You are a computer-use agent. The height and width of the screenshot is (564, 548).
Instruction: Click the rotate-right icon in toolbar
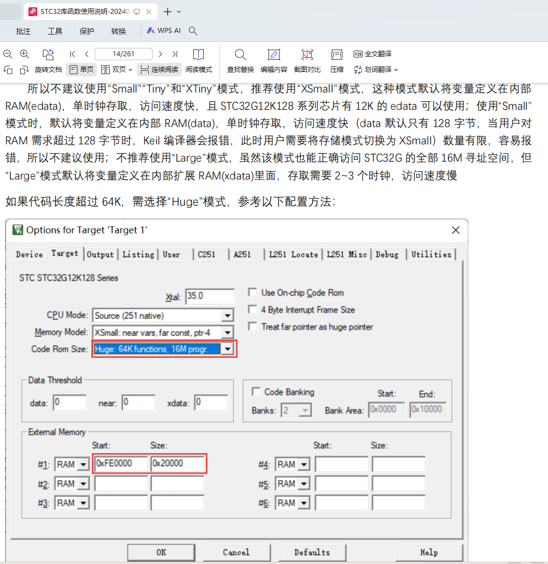point(24,70)
